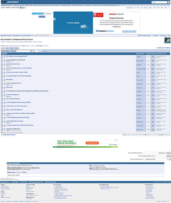Sign in with the Facebook icon
This screenshot has width=171, height=203.
click(21, 8)
